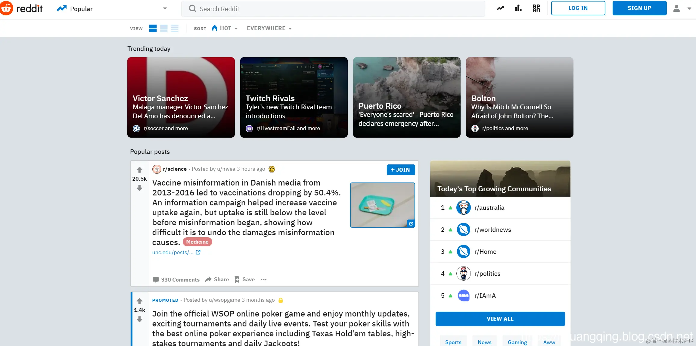Upvote the r/science vaccine misinformation post

139,170
